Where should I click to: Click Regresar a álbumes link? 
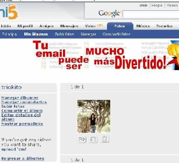(x=23, y=159)
